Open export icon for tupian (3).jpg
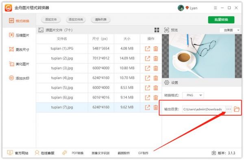The width and height of the screenshot is (244, 160). click(147, 68)
